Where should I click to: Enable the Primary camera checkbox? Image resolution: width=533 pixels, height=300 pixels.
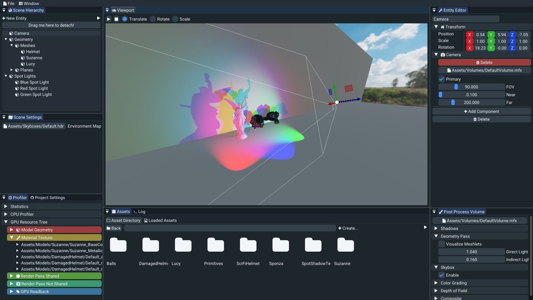pos(442,79)
